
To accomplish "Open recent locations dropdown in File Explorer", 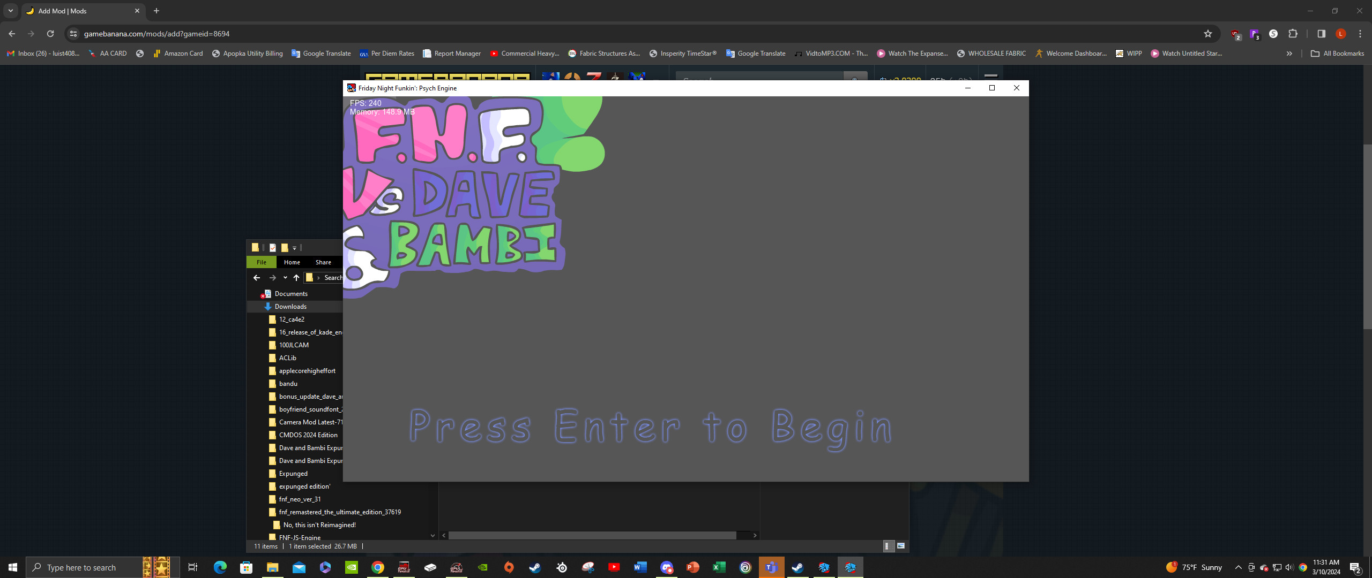I will point(285,277).
